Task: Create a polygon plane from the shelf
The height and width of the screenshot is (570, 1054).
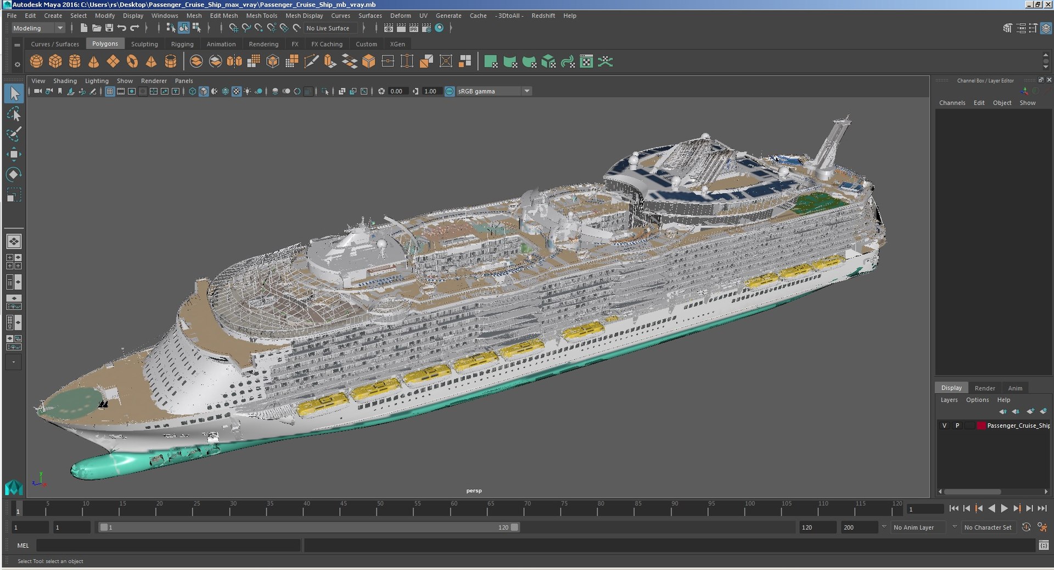Action: [113, 62]
